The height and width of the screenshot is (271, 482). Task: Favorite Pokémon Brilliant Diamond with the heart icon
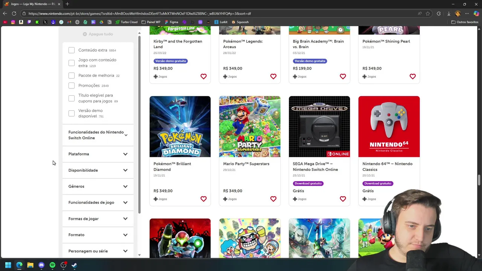point(203,199)
